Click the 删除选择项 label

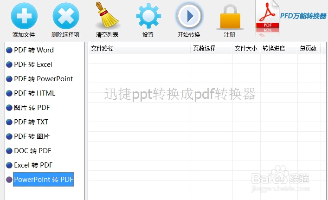pos(65,34)
